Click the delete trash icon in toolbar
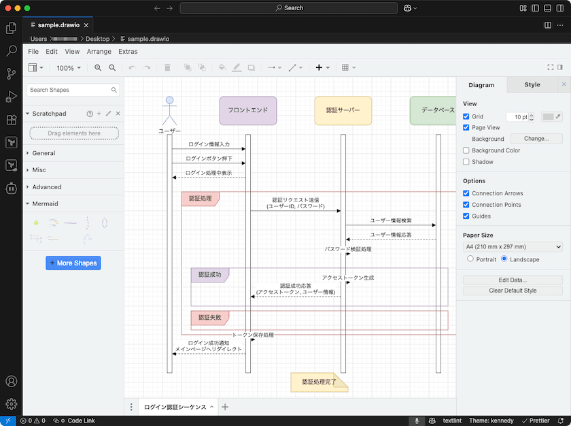 click(167, 68)
